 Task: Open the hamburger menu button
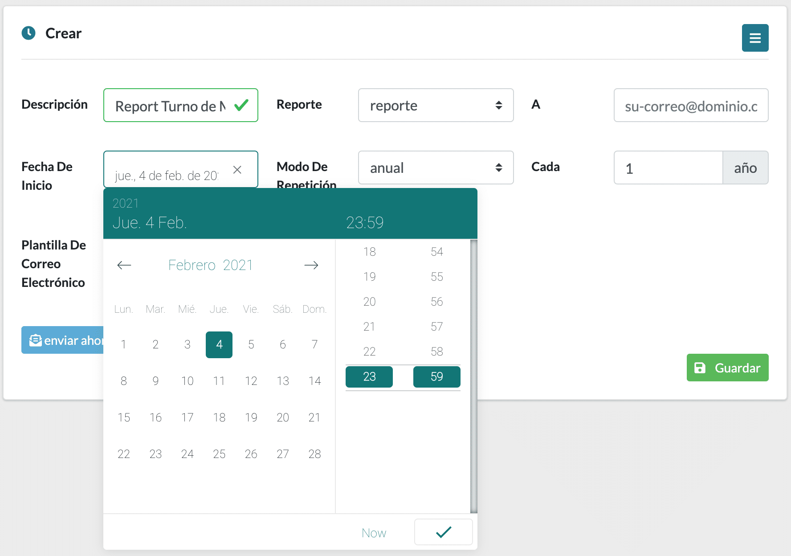pos(755,38)
